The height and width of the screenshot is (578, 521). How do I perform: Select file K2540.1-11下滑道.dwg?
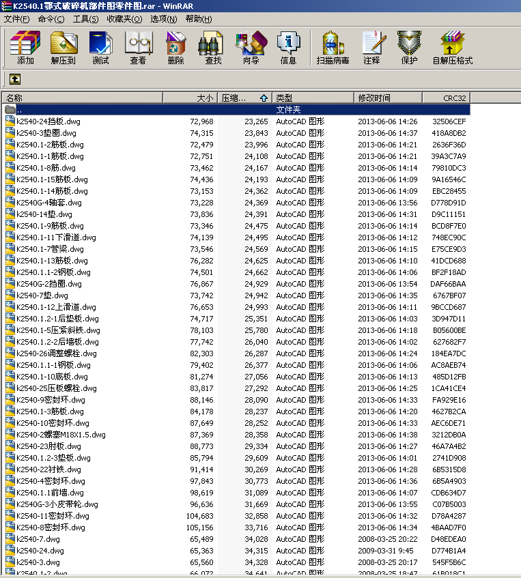point(56,237)
